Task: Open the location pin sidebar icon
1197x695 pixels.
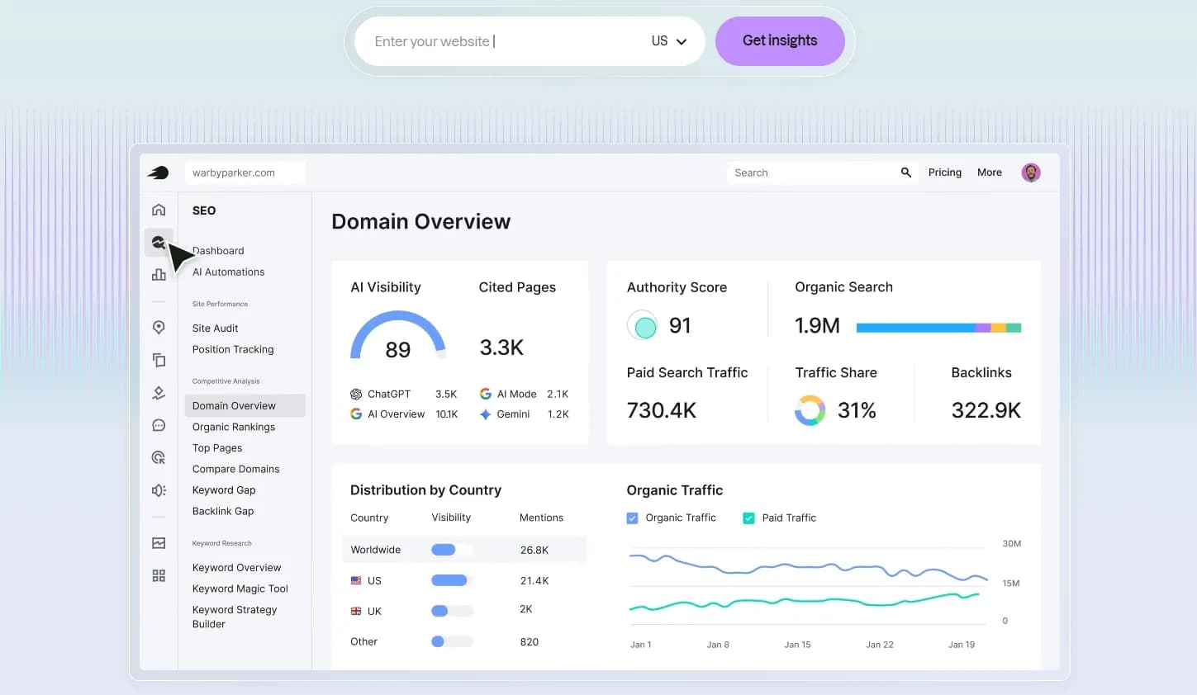Action: pos(159,328)
